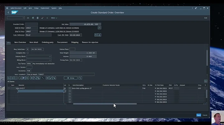224x125 pixels.
Task: Switch to the Shipping tab
Action: (x=75, y=42)
